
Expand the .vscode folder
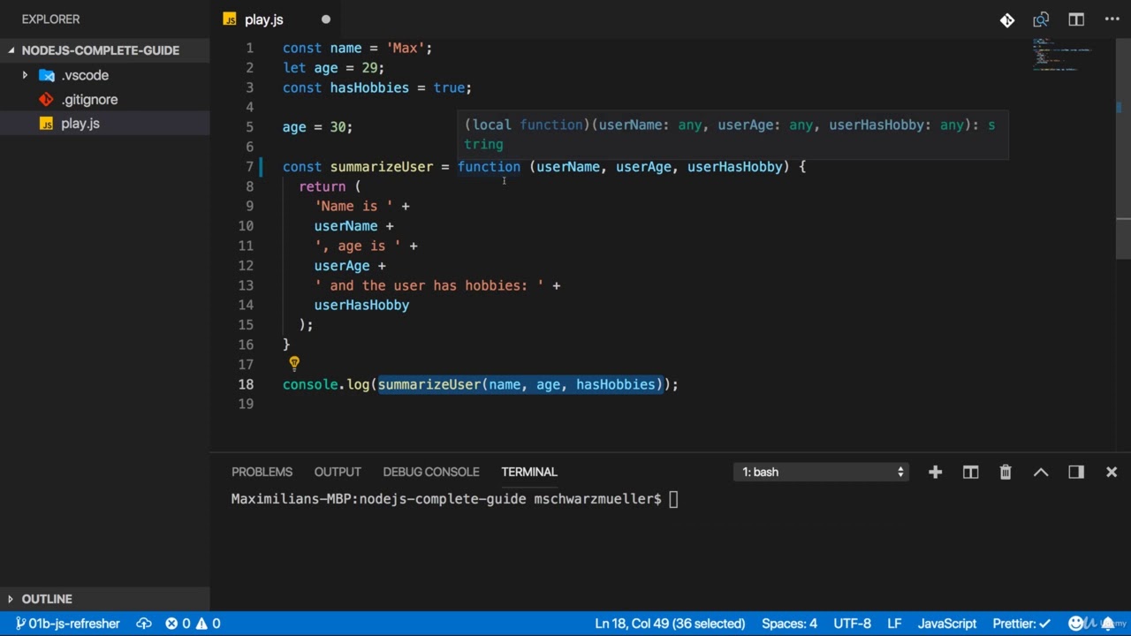point(25,75)
